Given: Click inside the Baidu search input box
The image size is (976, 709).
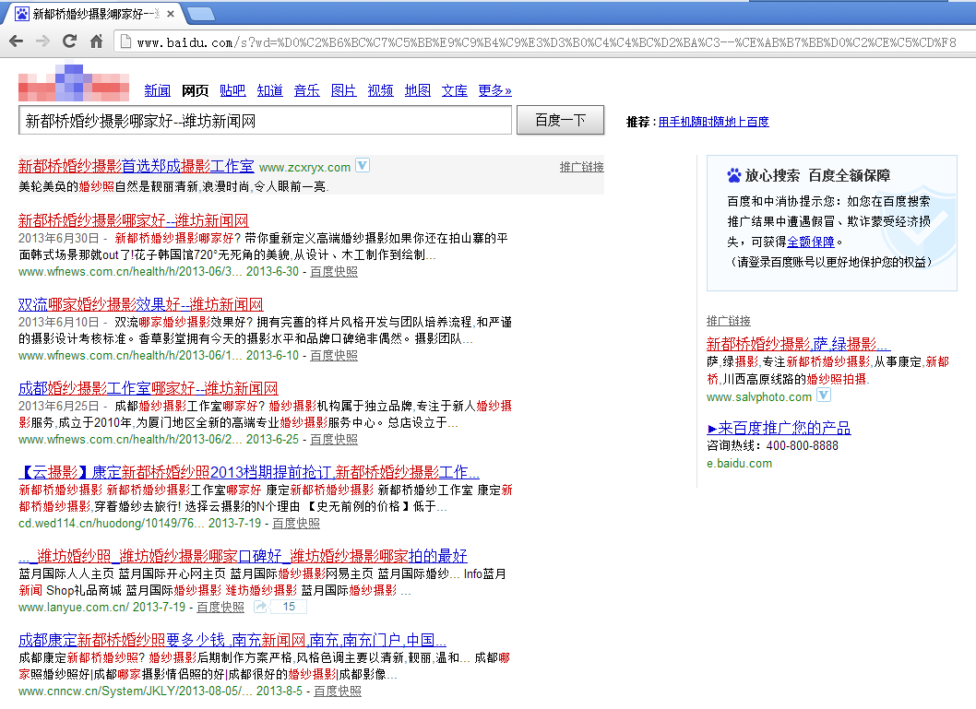Looking at the screenshot, I should point(265,121).
